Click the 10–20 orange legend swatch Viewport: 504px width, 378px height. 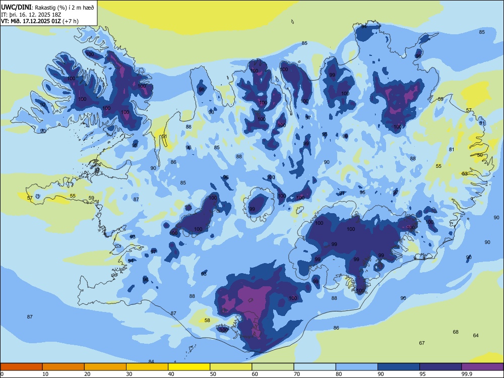[x=64, y=367]
